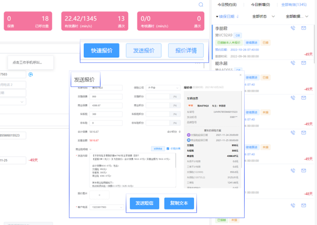
Task: Toggle the 价税分离 checkbox
Action: [168, 149]
